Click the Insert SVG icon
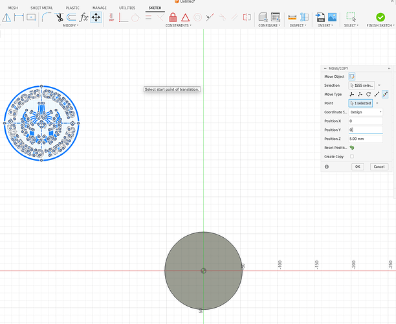Image resolution: width=396 pixels, height=324 pixels. (320, 17)
